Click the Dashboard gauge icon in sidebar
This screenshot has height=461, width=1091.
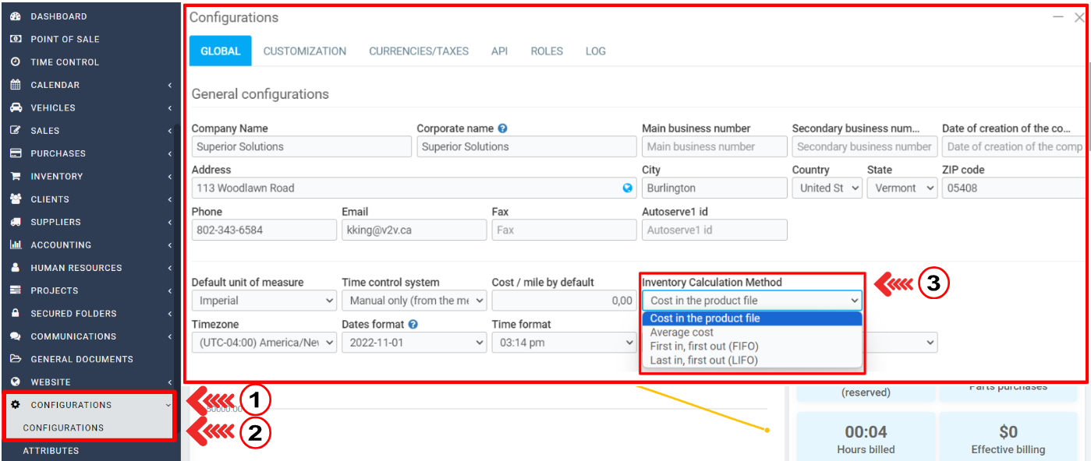pyautogui.click(x=16, y=16)
